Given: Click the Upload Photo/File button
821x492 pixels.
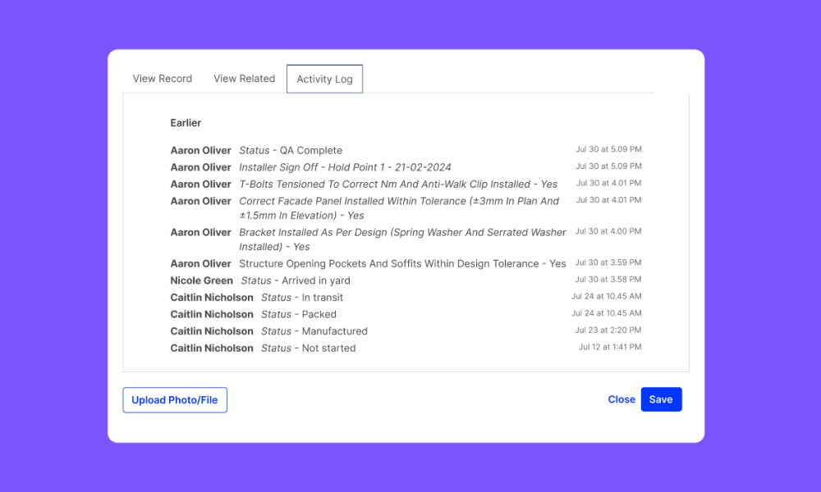Looking at the screenshot, I should [x=175, y=400].
